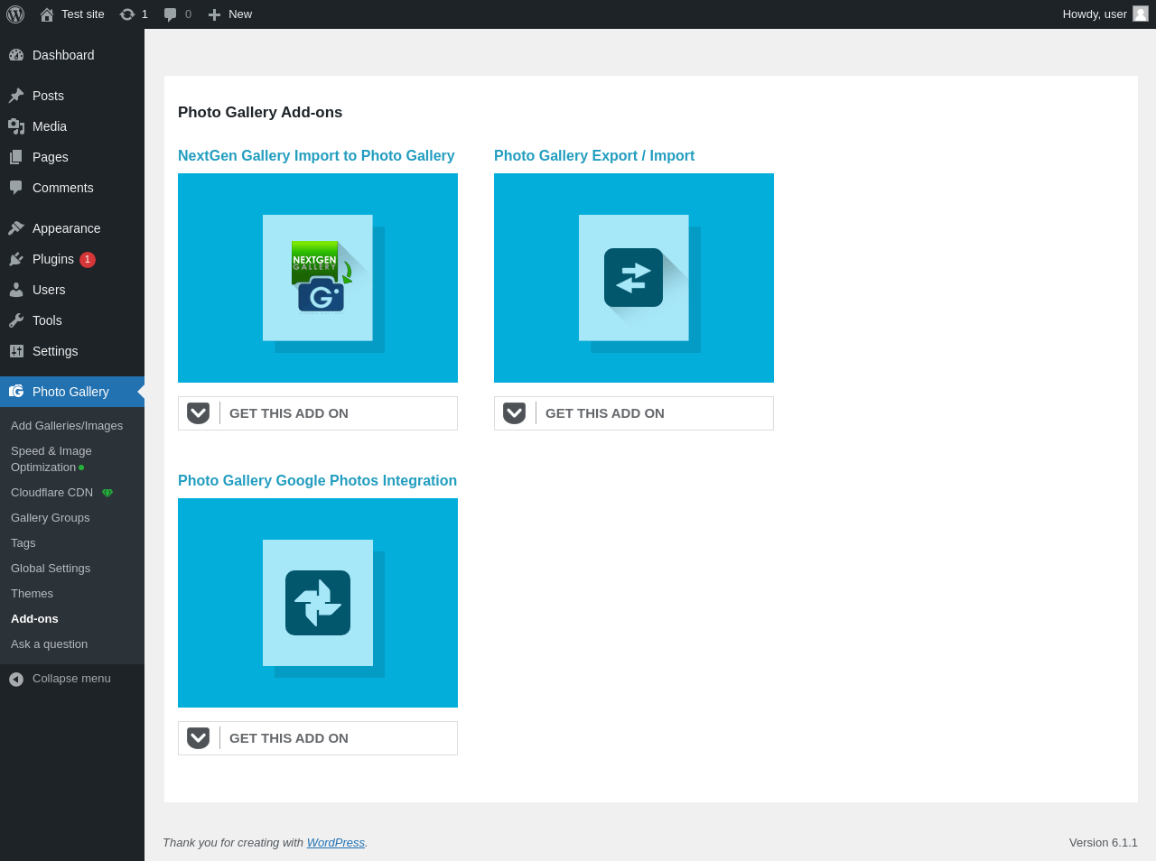Screen dimensions: 1156x861
Task: Click the pocket icon under NextGen Gallery Import
Action: coord(199,413)
